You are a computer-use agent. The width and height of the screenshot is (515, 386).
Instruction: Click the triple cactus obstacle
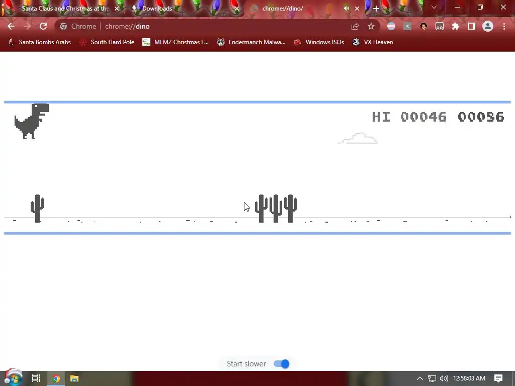pos(276,209)
